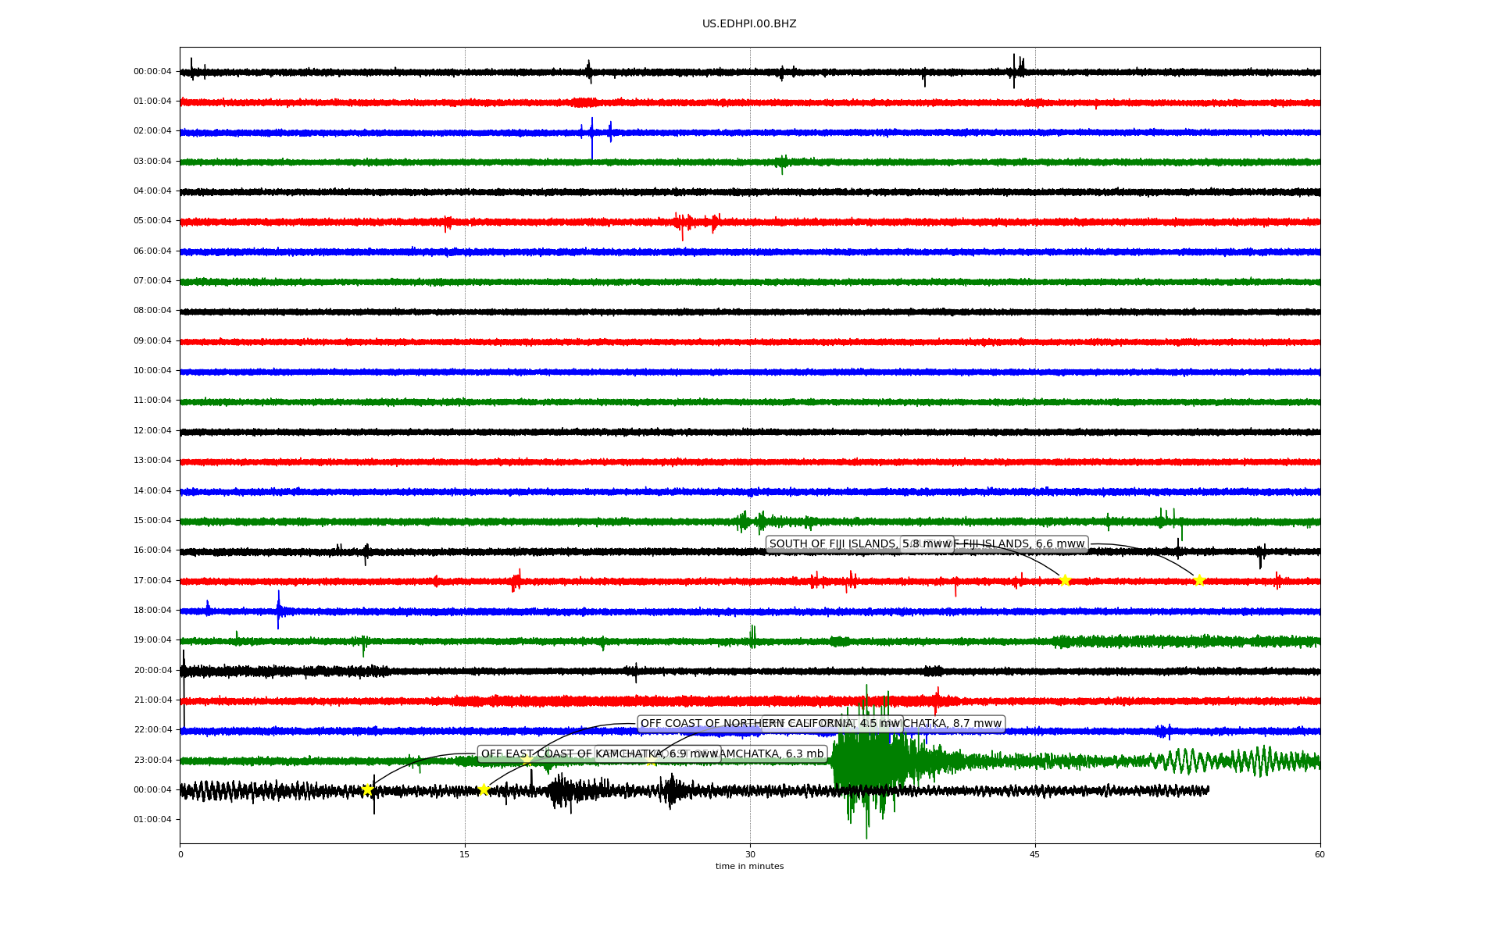Select the 19:00:04 trace label

(x=152, y=640)
